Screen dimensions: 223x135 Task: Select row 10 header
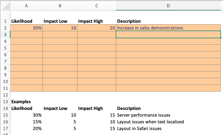point(5,81)
